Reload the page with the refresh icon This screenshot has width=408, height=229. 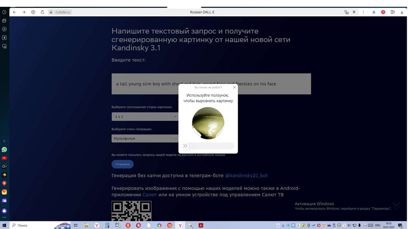coord(42,12)
